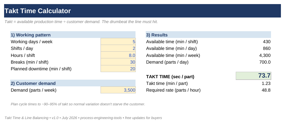Screen dimensions: 285x124
Task: Select the 'Shifts / day' label
Action: point(22,48)
